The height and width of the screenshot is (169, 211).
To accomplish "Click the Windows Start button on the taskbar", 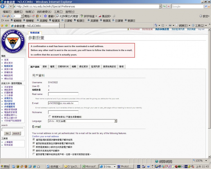I will pos(5,166).
